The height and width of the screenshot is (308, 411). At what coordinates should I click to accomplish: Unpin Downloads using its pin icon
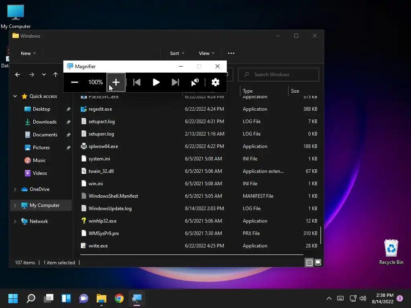[x=68, y=122]
